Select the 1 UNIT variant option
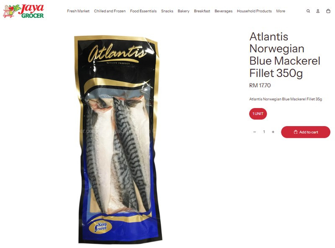The width and height of the screenshot is (335, 248). 258,114
